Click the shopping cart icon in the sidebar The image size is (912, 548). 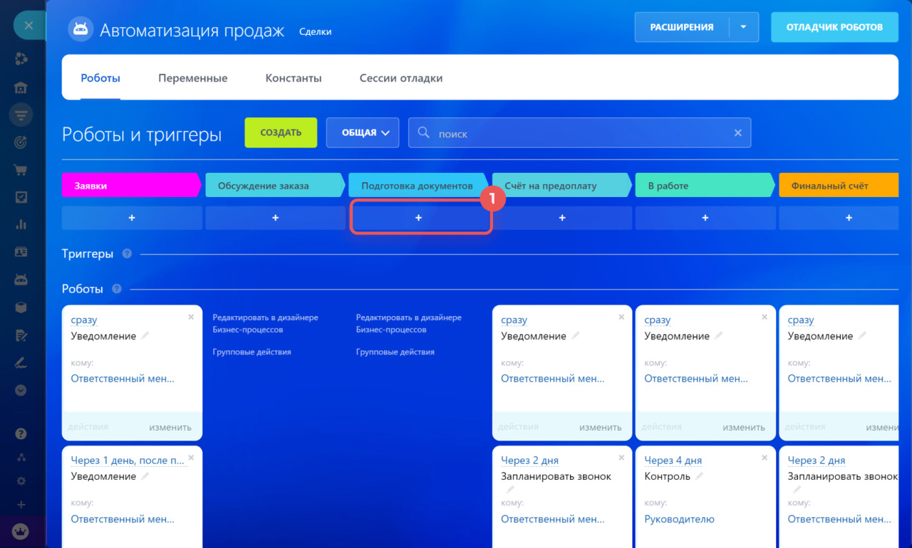click(21, 170)
